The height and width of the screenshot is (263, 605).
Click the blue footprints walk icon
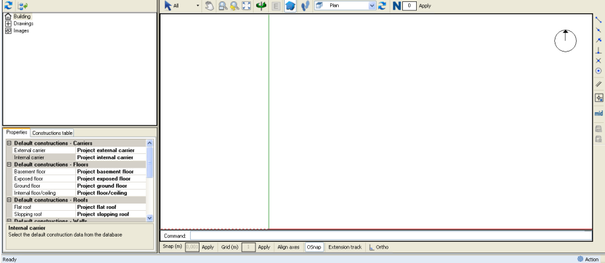click(305, 6)
